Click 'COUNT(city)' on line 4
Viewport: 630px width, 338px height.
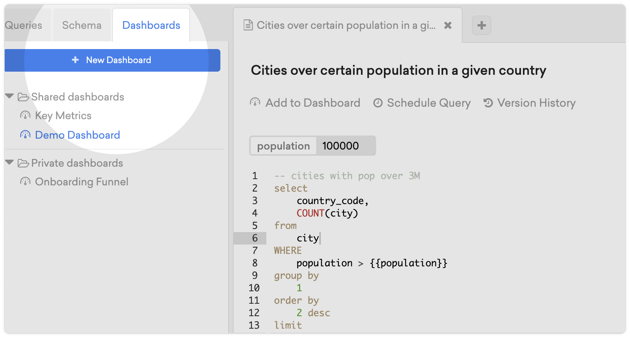point(327,213)
